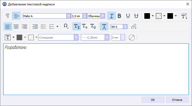Toggle the paragraph marks (¶) icon
Image resolution: width=192 pixels, height=106 pixels.
tap(8, 16)
